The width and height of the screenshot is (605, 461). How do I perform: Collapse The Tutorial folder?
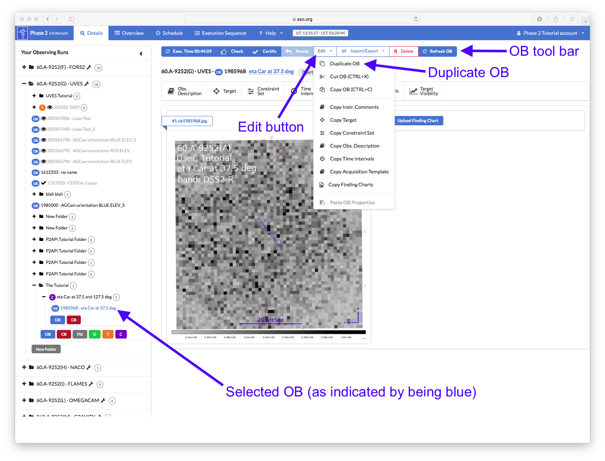34,285
